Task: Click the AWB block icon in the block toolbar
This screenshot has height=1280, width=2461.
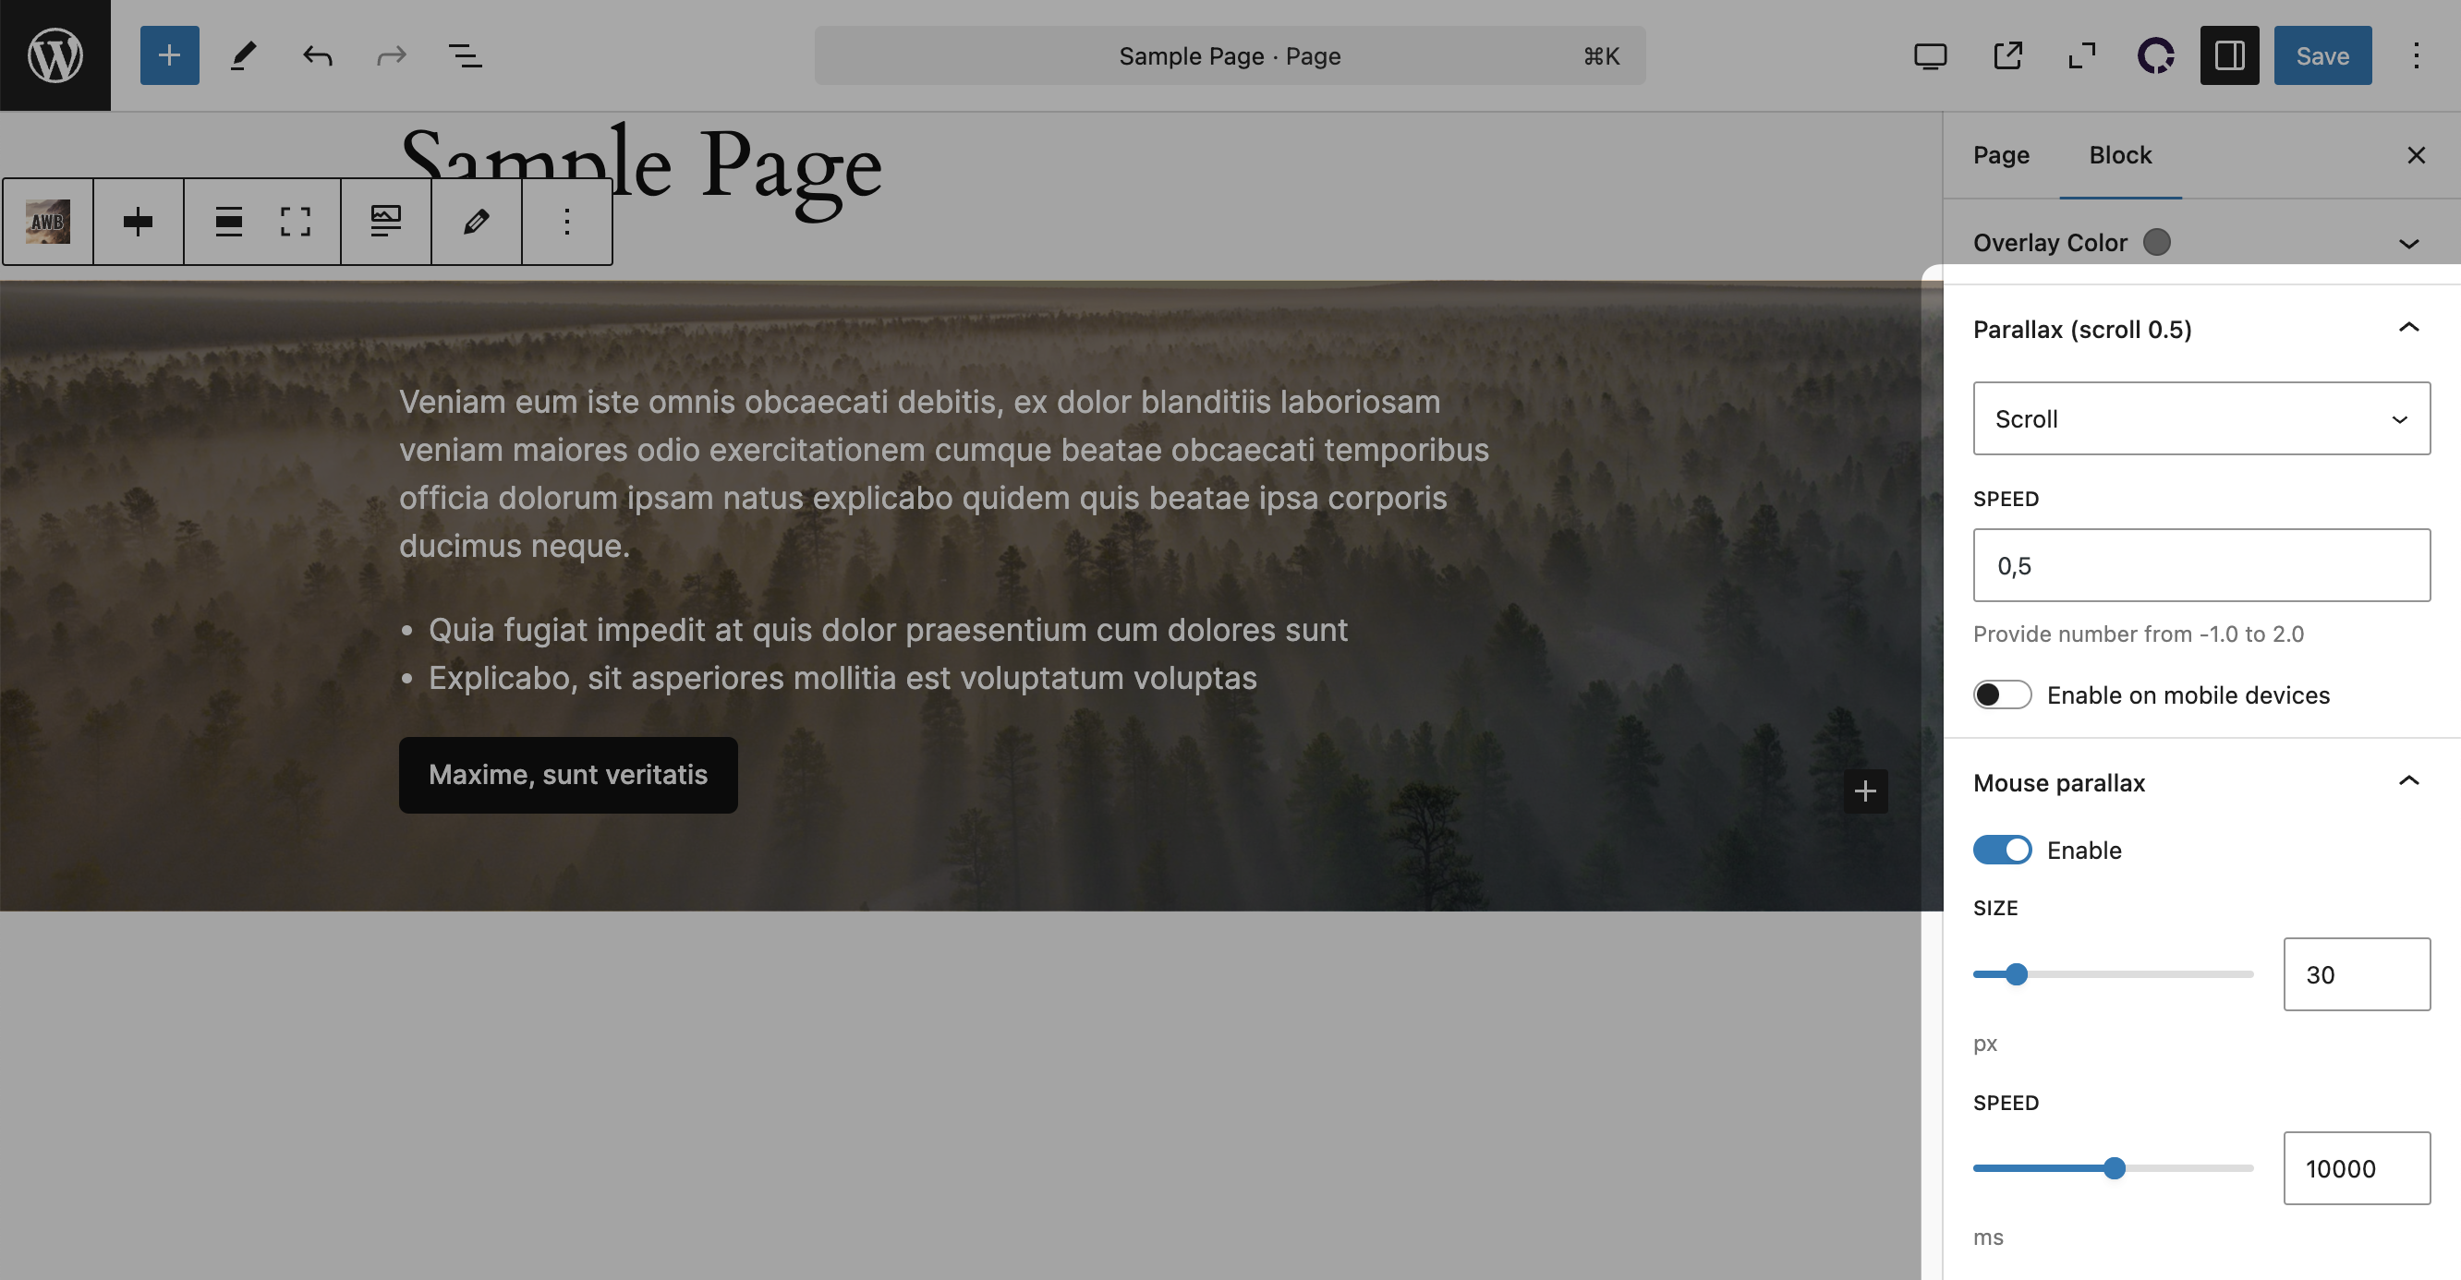Action: [x=46, y=221]
